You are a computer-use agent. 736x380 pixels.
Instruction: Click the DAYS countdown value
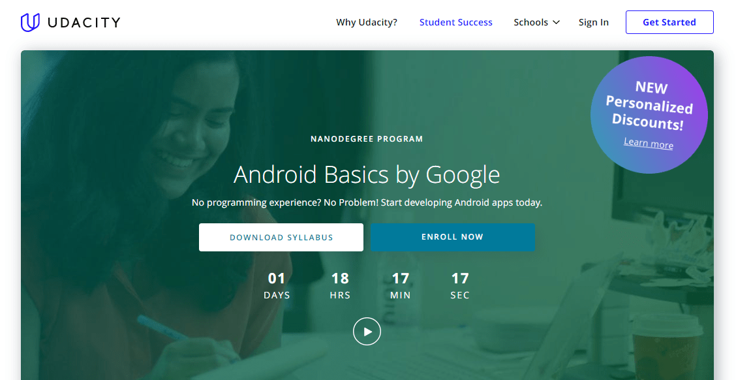[277, 277]
